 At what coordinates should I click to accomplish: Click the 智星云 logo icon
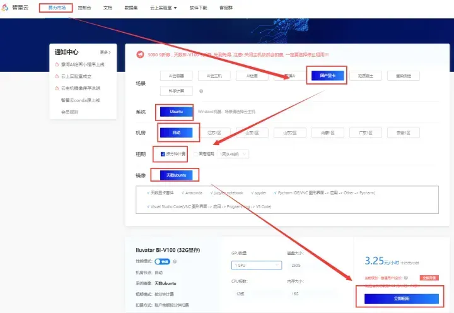(5, 8)
